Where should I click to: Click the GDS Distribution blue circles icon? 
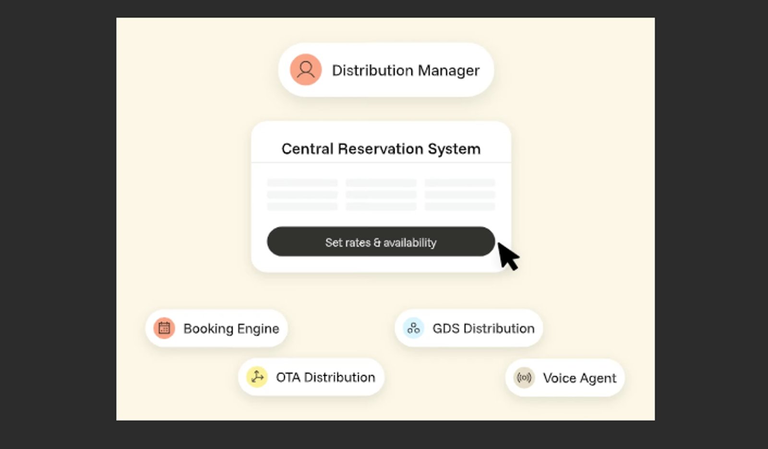click(413, 328)
